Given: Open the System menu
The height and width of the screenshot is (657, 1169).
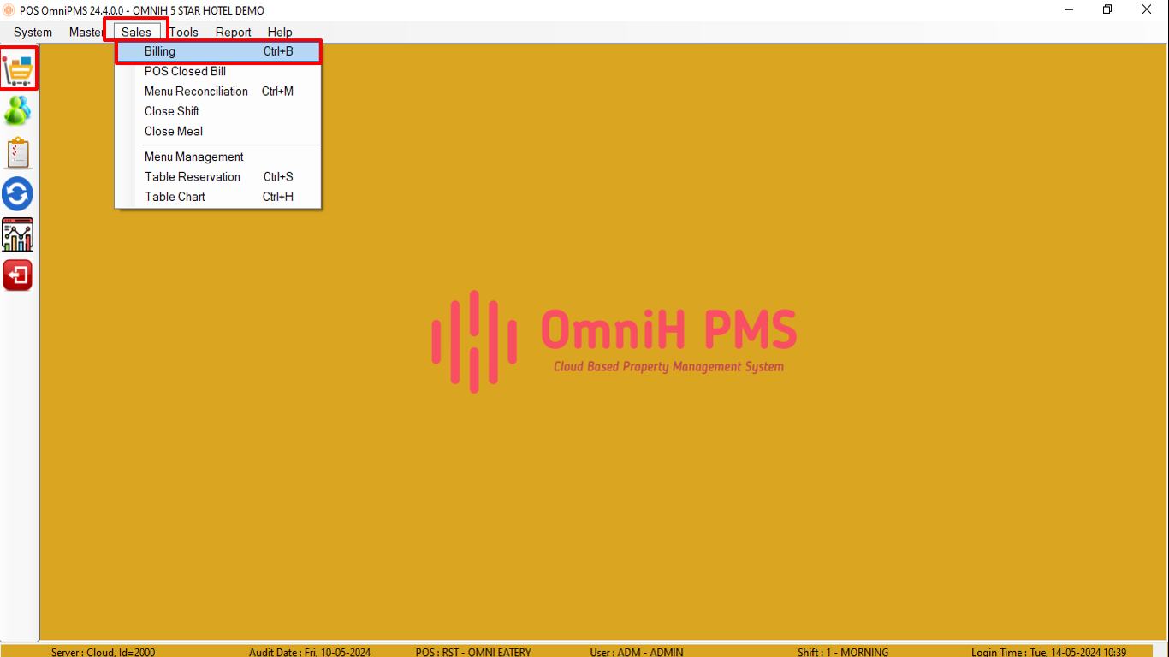Looking at the screenshot, I should click(33, 33).
